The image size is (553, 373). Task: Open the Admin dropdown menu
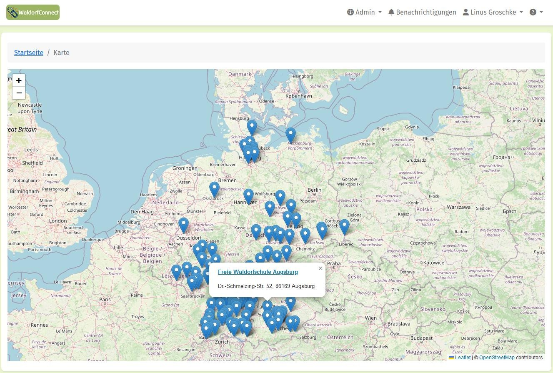click(364, 12)
